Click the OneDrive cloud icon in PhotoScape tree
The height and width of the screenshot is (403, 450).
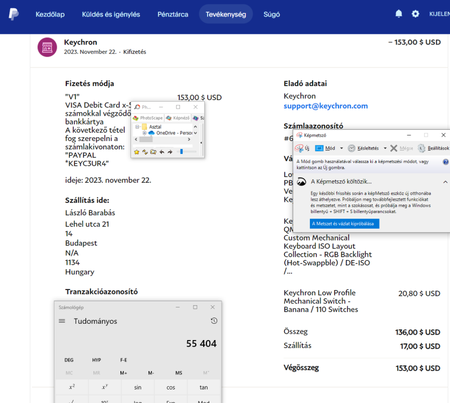pyautogui.click(x=151, y=133)
